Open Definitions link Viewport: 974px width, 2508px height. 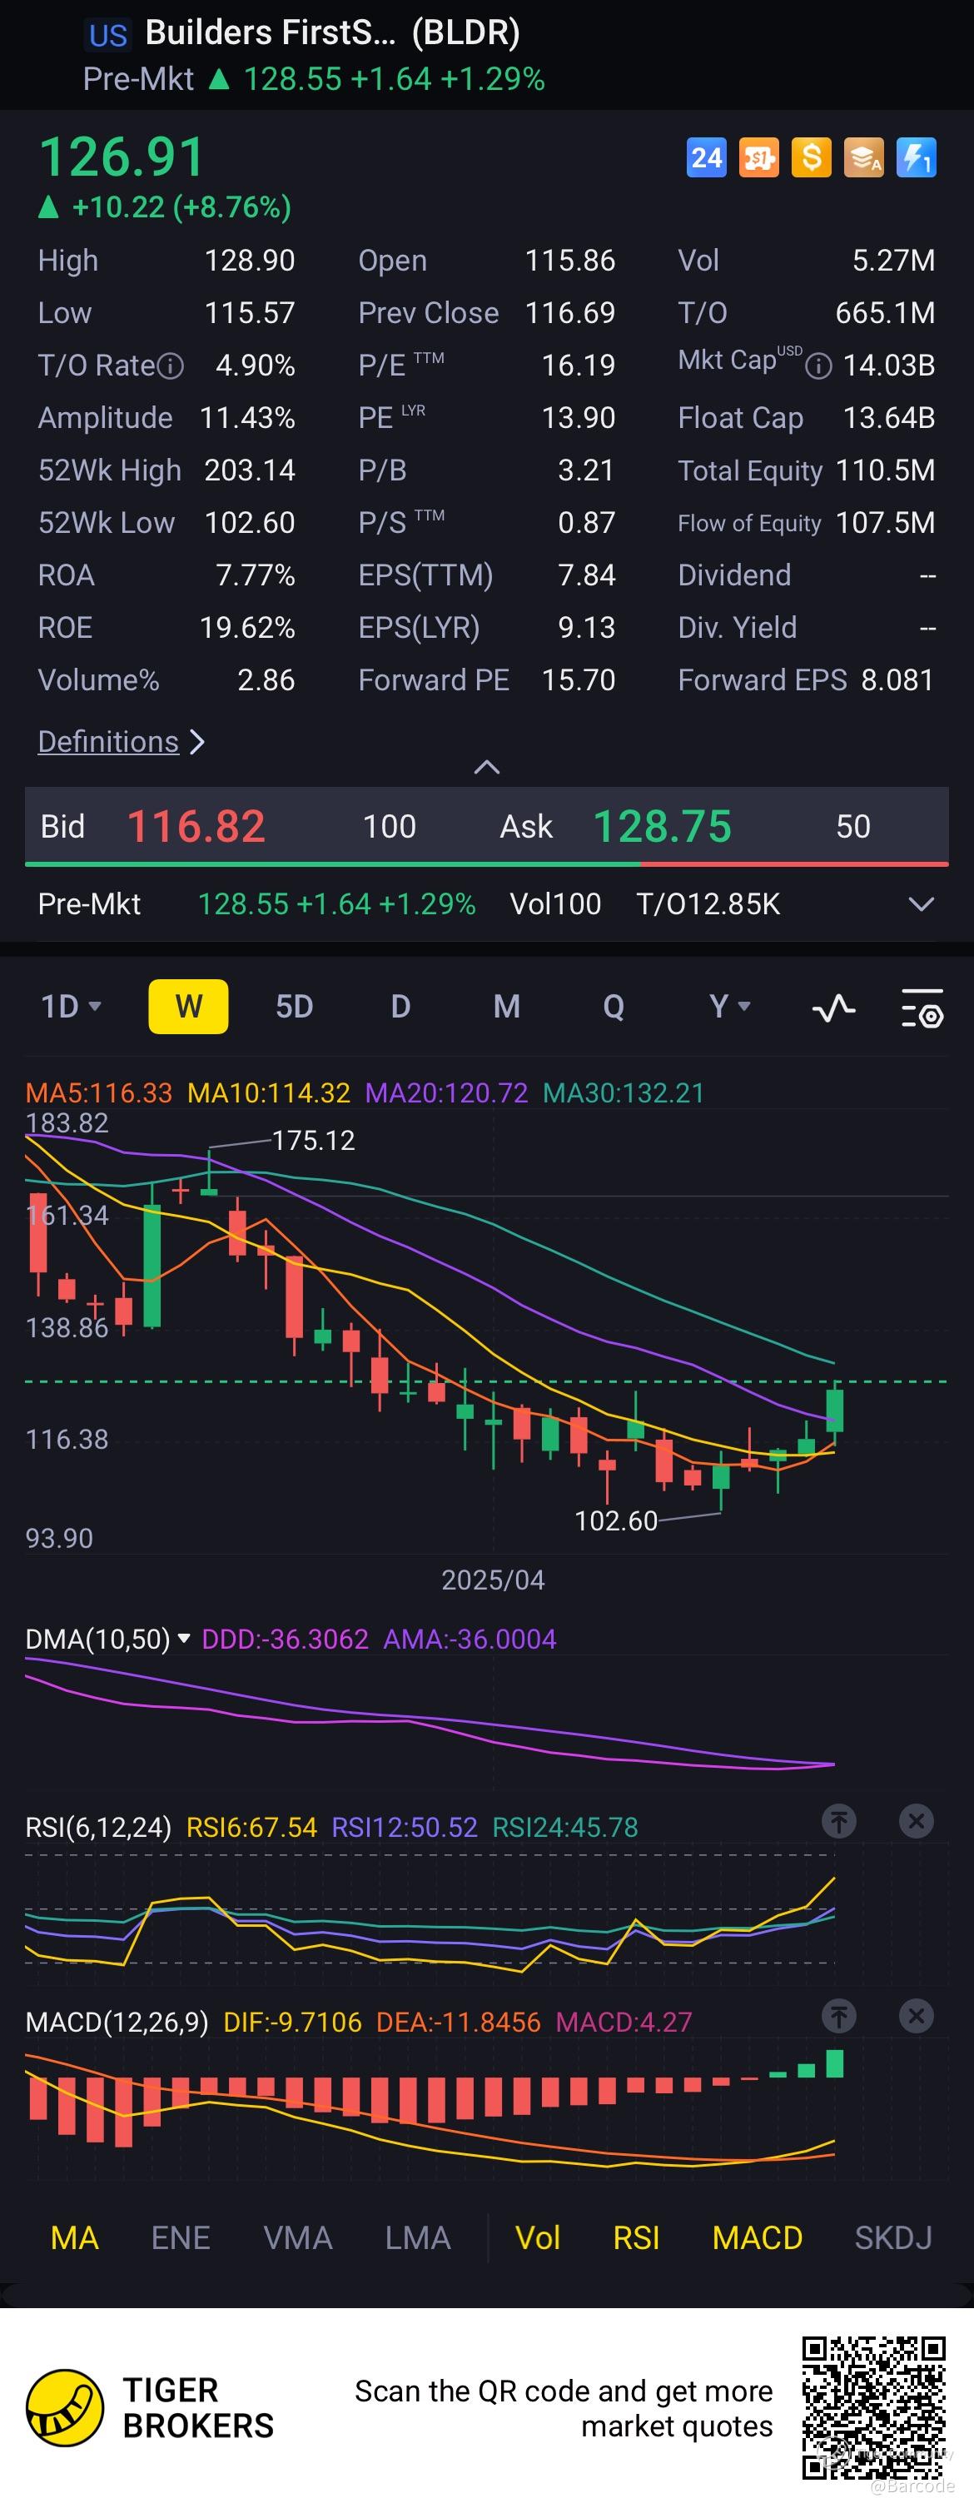click(121, 742)
